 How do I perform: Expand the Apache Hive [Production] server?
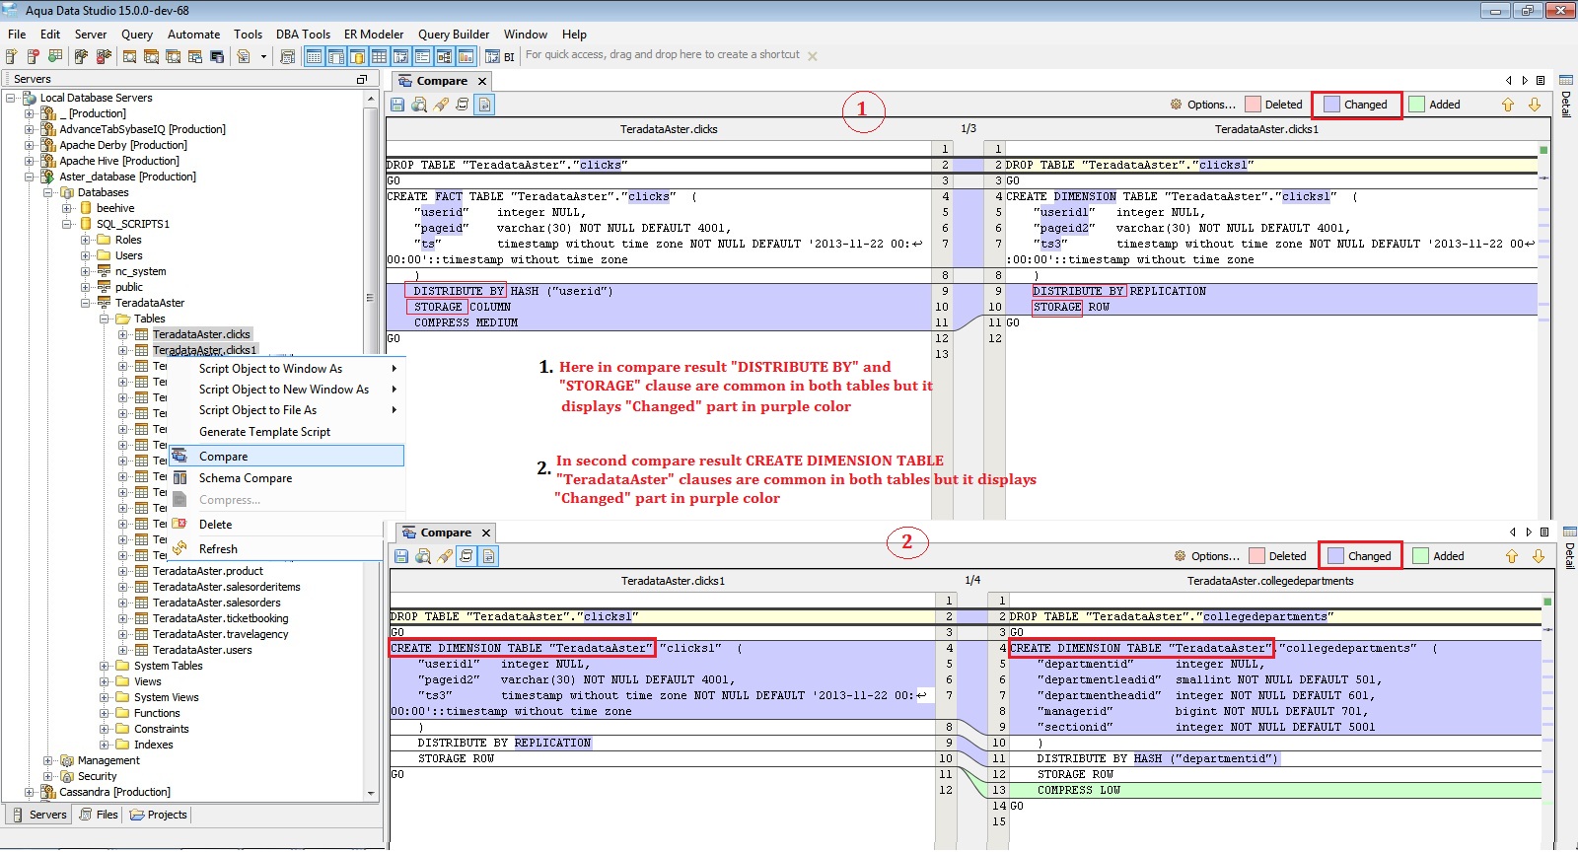click(x=30, y=161)
